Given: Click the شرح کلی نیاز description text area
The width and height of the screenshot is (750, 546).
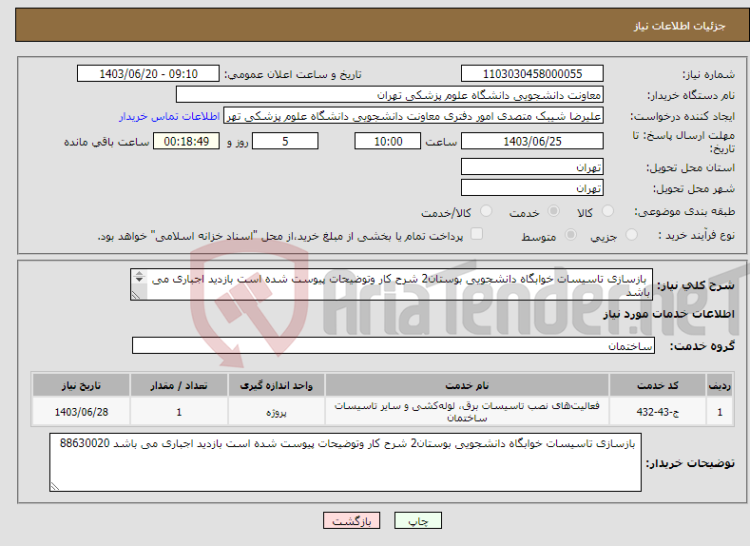Looking at the screenshot, I should click(392, 284).
